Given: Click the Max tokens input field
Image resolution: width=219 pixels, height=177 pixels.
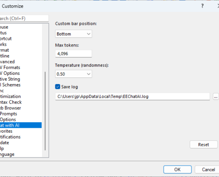Looking at the screenshot, I should (x=73, y=54).
